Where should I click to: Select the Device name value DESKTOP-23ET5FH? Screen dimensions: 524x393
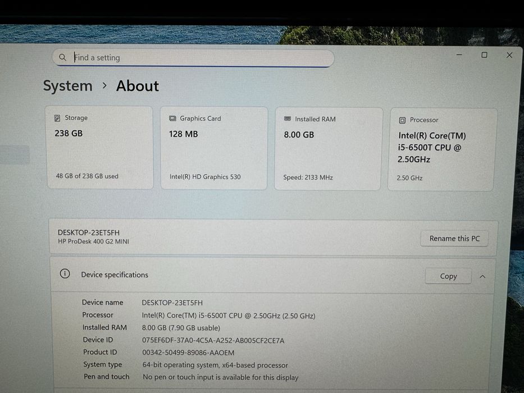(172, 303)
